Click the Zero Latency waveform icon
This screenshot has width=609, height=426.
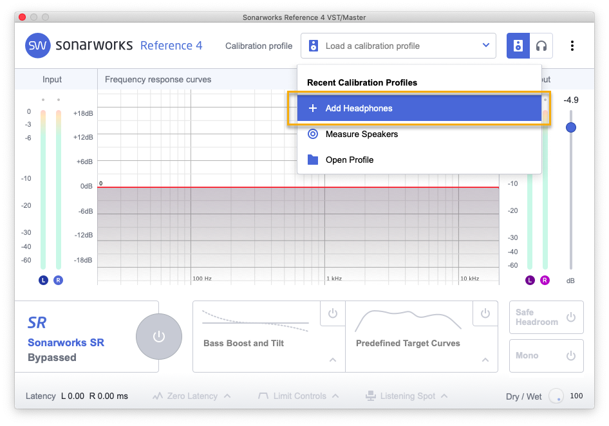tap(157, 396)
